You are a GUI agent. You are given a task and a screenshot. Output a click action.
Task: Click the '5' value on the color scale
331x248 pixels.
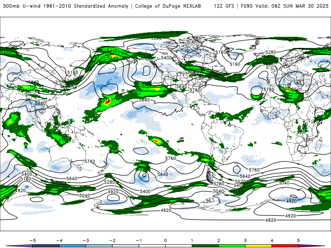(298, 241)
